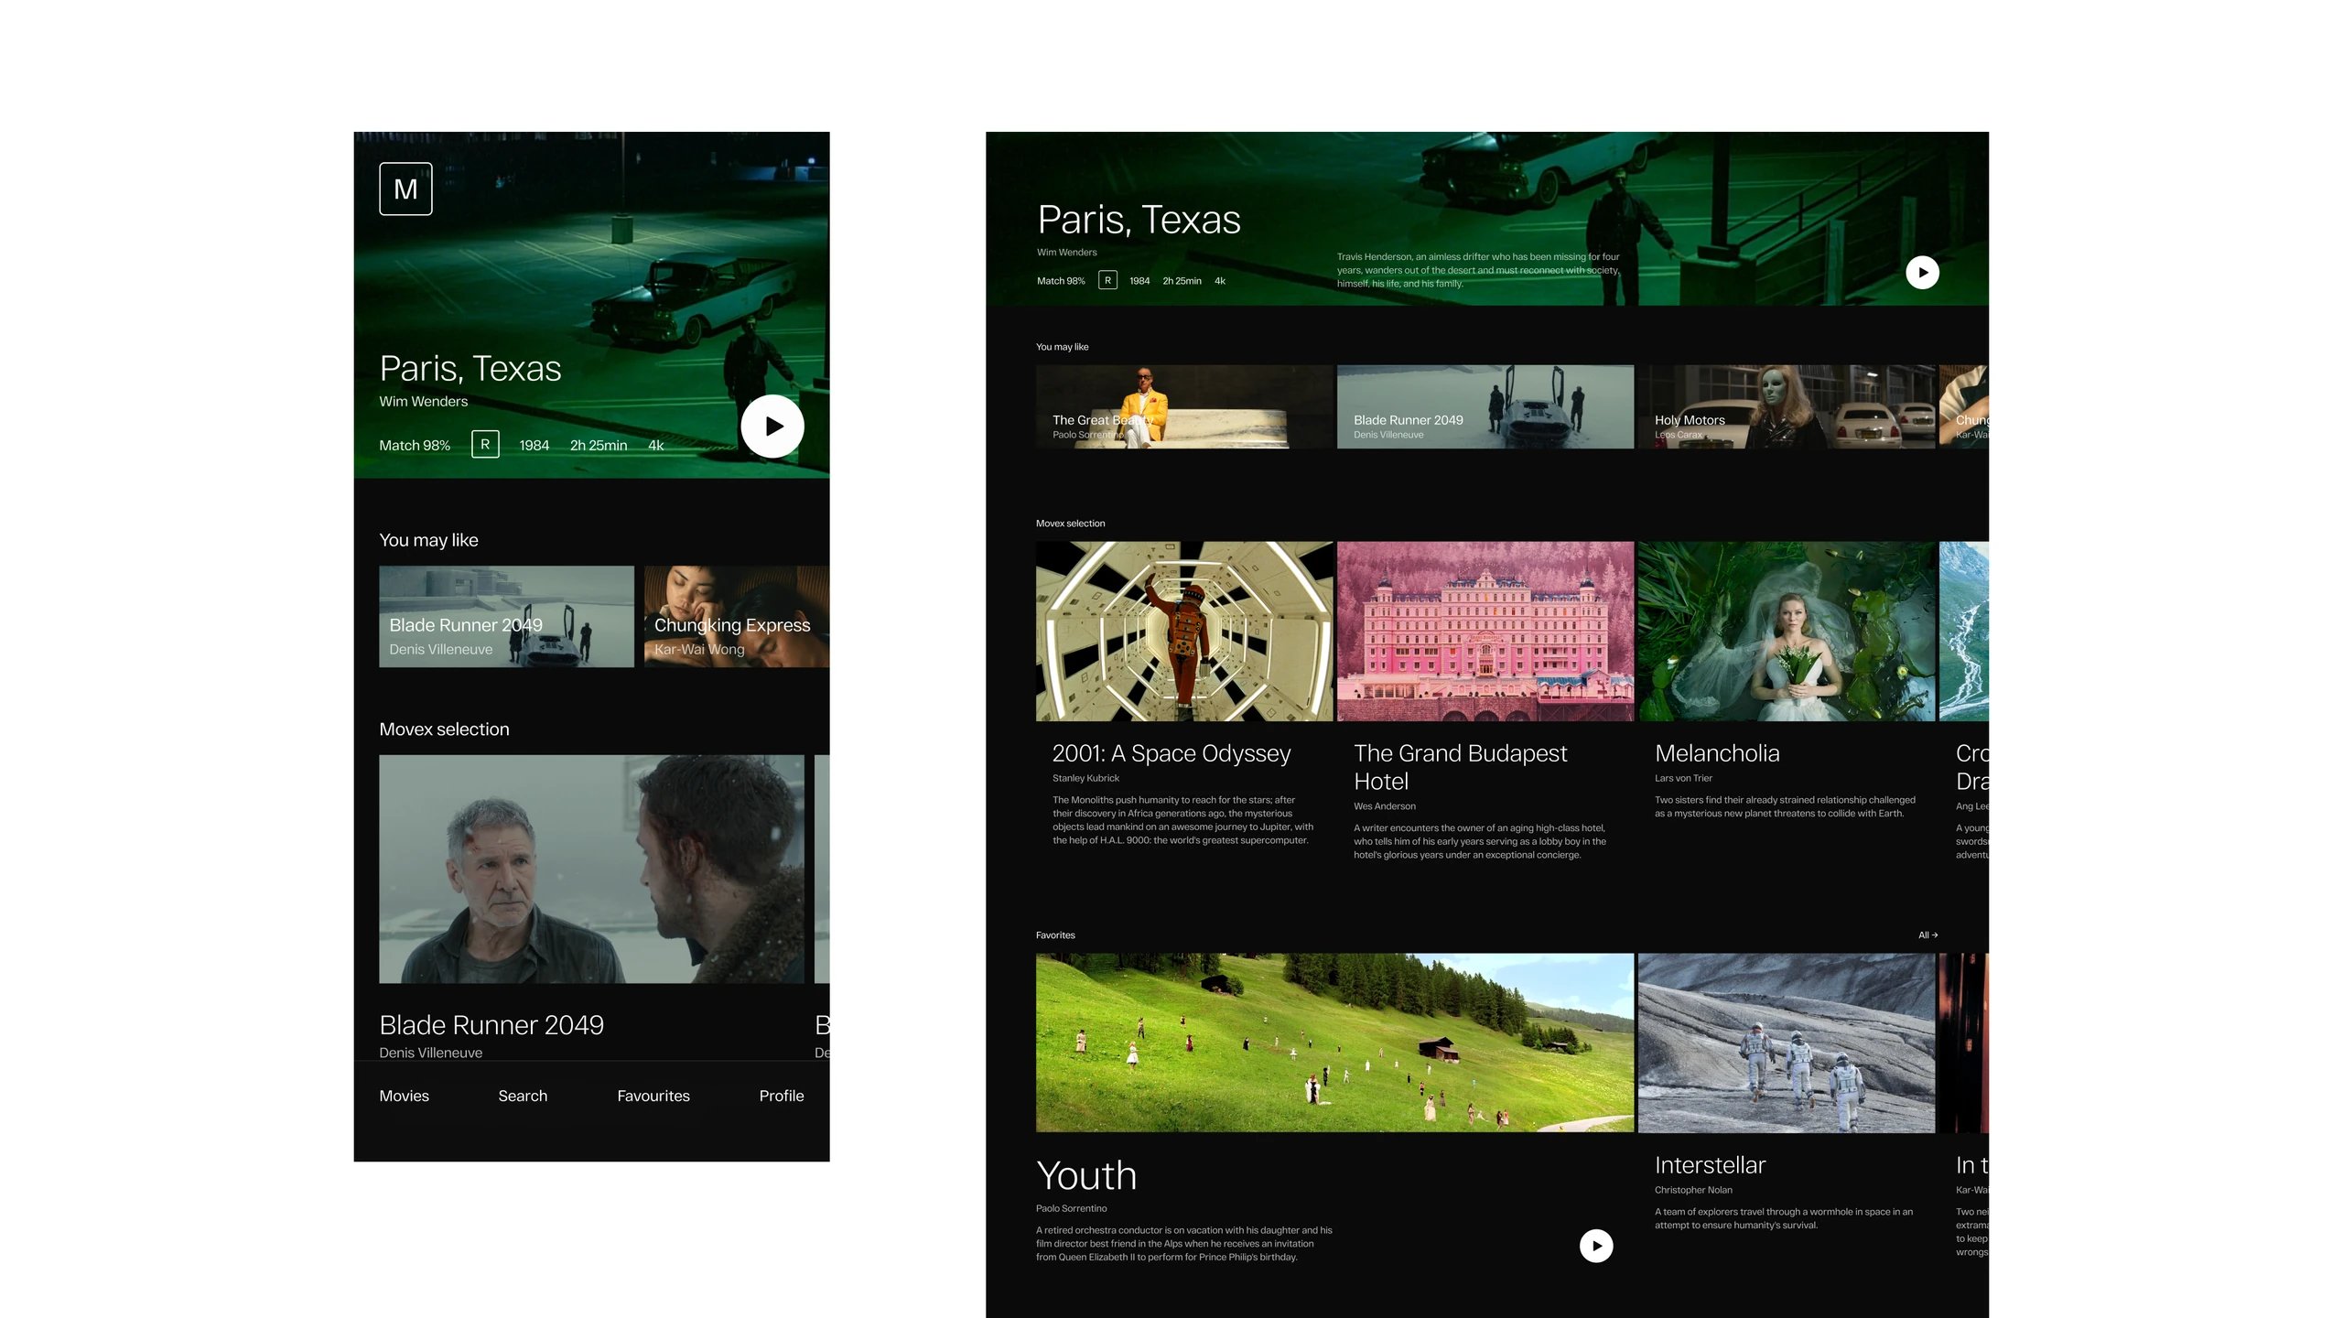This screenshot has width=2343, height=1318.
Task: Click 'Wim Wenders' under the mobile title
Action: coord(423,401)
